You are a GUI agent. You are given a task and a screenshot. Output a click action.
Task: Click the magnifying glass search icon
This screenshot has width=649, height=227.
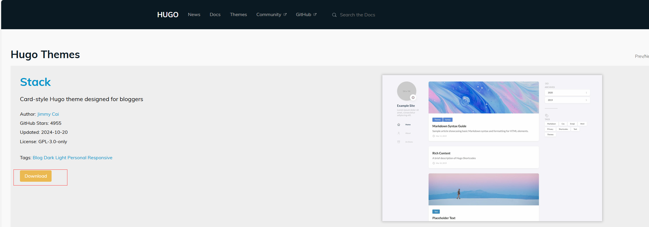click(x=334, y=15)
